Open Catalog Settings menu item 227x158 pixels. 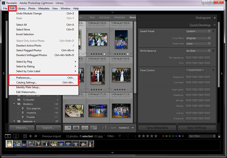[44, 82]
